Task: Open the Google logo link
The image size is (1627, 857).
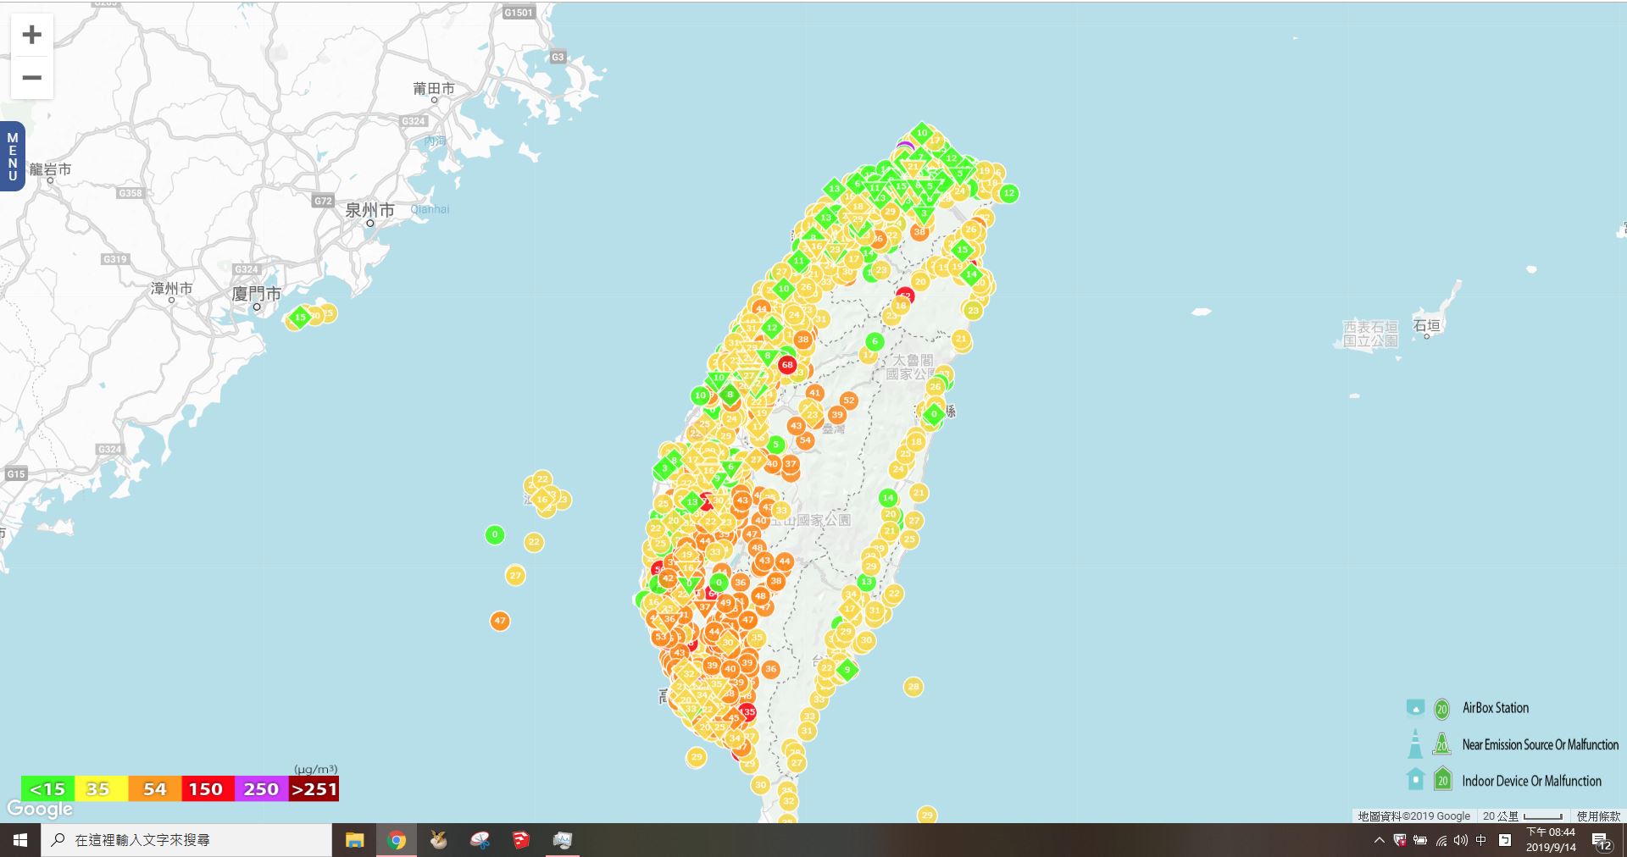Action: pyautogui.click(x=40, y=810)
